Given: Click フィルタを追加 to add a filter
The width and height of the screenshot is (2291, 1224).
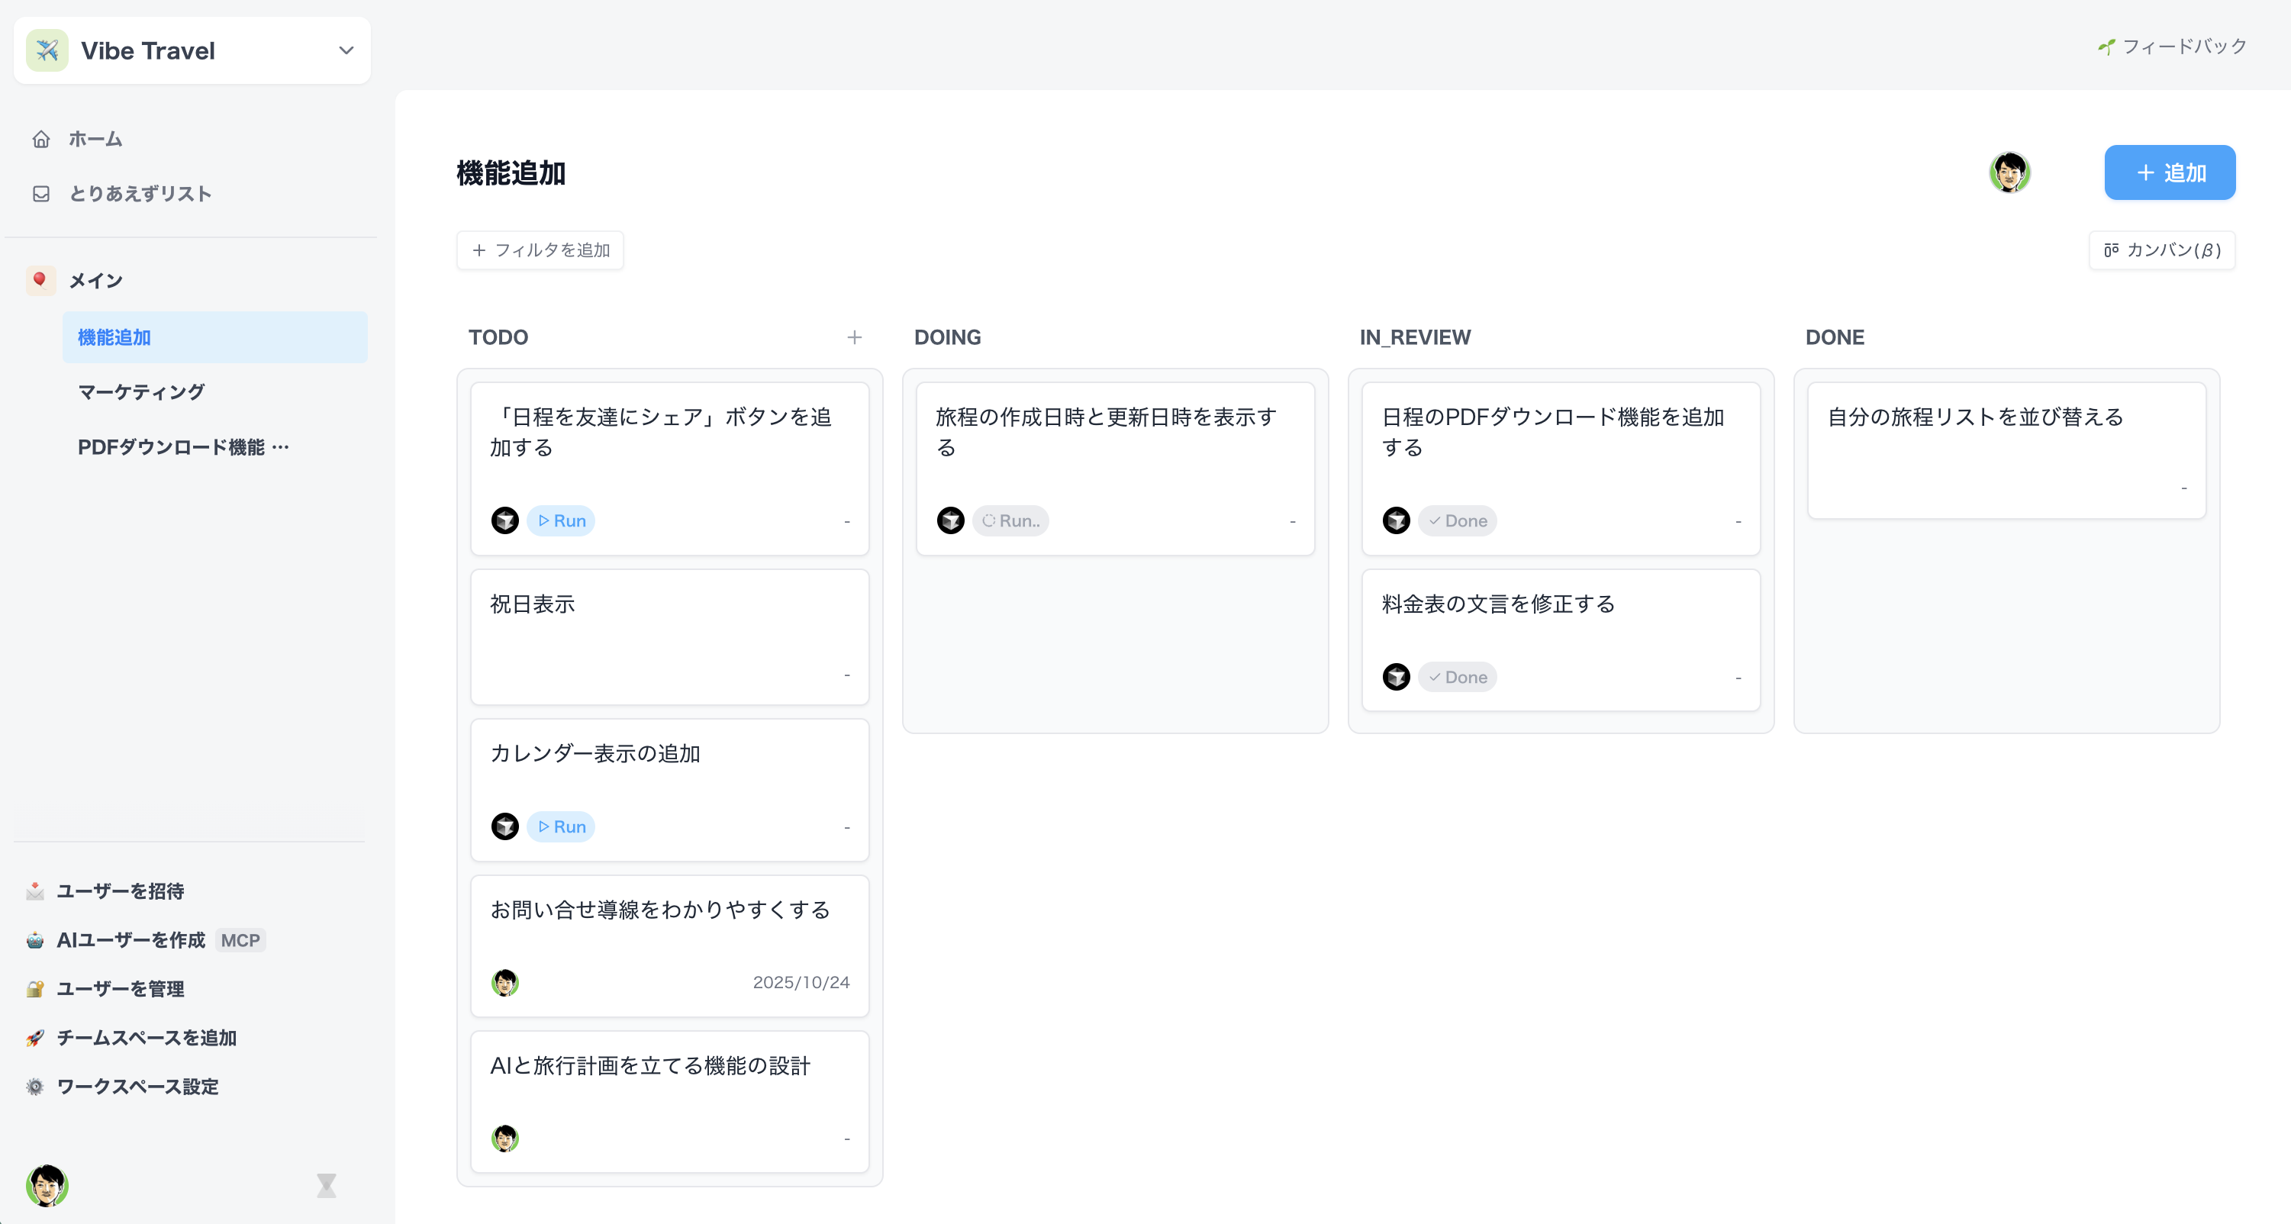Looking at the screenshot, I should (x=539, y=250).
